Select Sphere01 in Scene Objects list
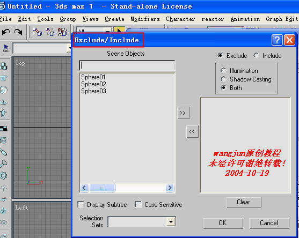Viewport: 299px width, 238px height. pos(93,77)
